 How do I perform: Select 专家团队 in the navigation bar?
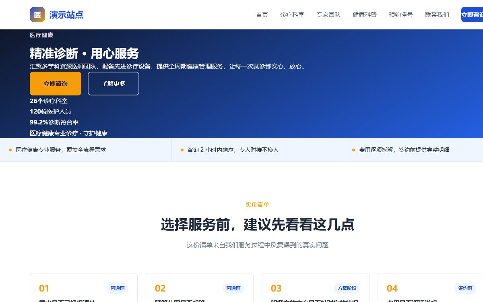(328, 15)
